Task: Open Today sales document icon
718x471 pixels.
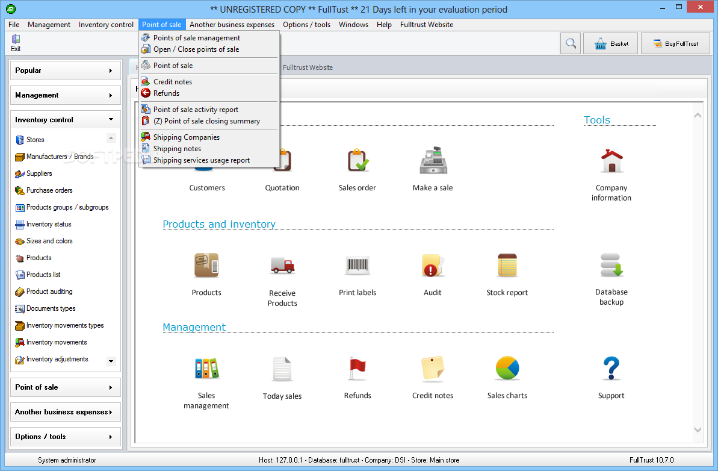Action: point(282,369)
